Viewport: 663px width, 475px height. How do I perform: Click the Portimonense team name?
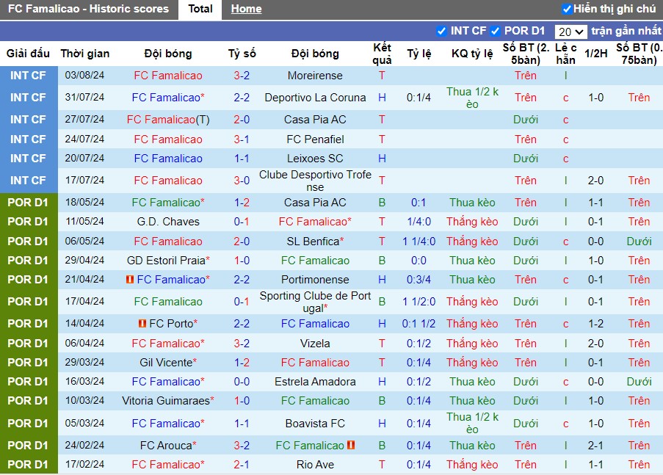pyautogui.click(x=315, y=280)
